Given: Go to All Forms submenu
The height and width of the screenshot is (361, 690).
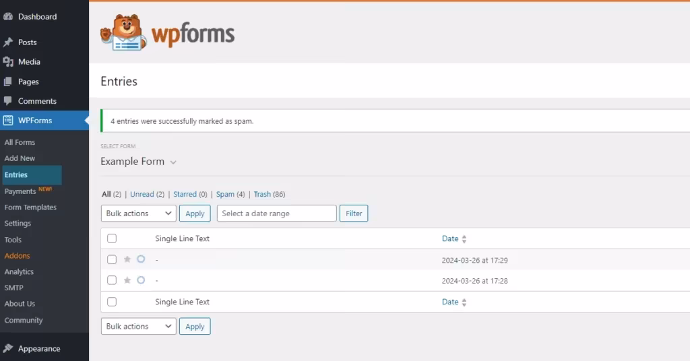Looking at the screenshot, I should [20, 142].
